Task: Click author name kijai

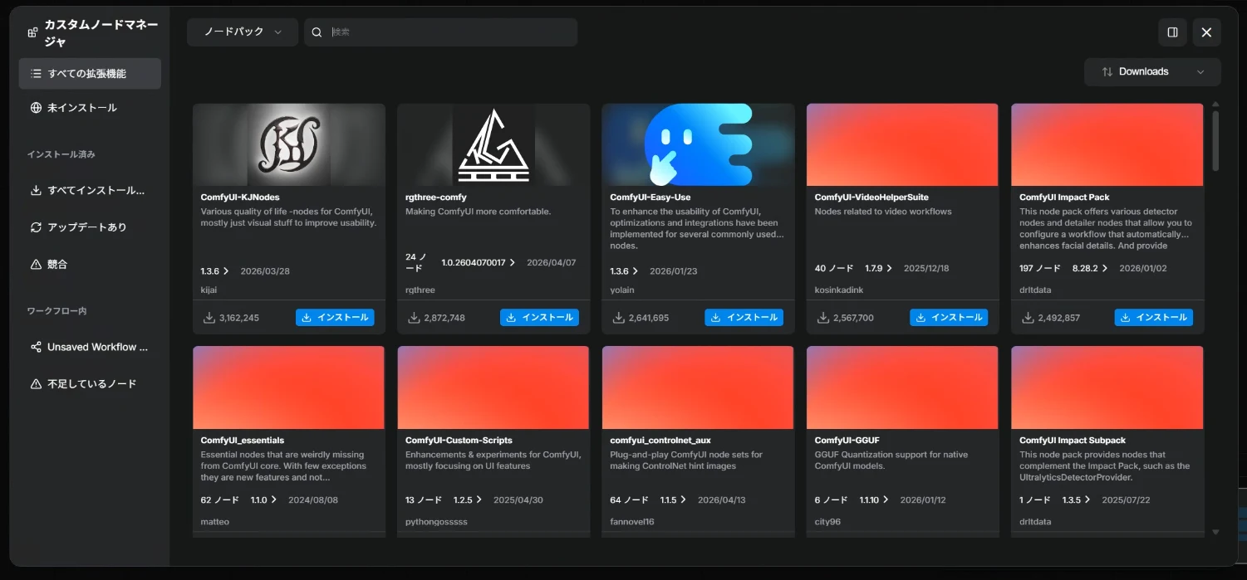Action: (x=209, y=290)
